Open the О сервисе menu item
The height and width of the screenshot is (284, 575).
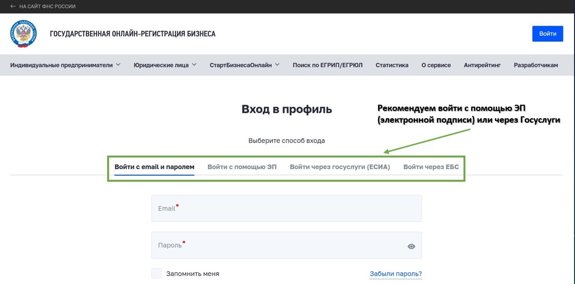click(436, 65)
